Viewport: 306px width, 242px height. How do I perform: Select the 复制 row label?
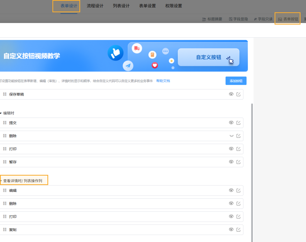(13, 230)
